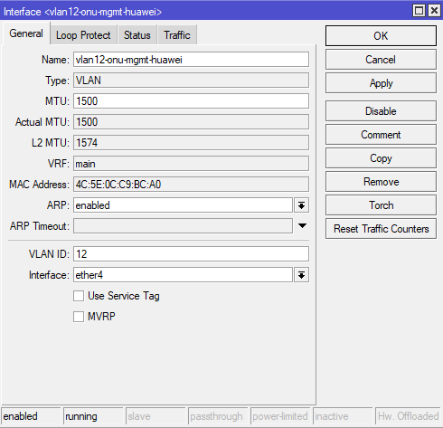Edit the Name field
This screenshot has width=443, height=428.
[x=191, y=60]
